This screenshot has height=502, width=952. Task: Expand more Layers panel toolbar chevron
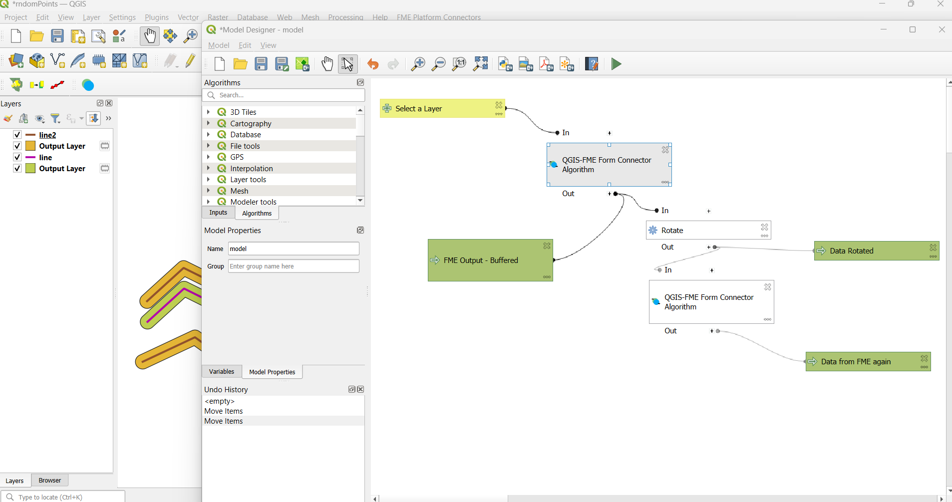[x=108, y=118]
